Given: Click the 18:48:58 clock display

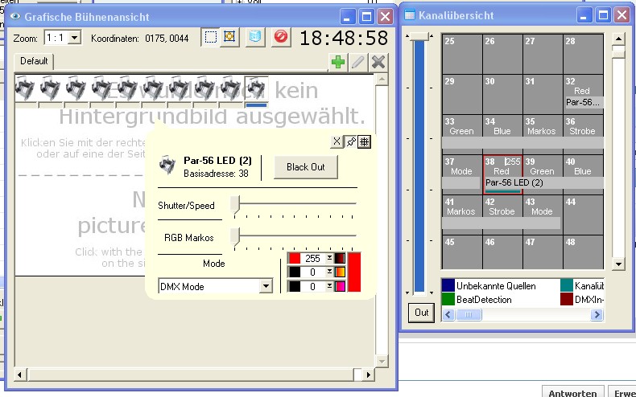Looking at the screenshot, I should (344, 38).
